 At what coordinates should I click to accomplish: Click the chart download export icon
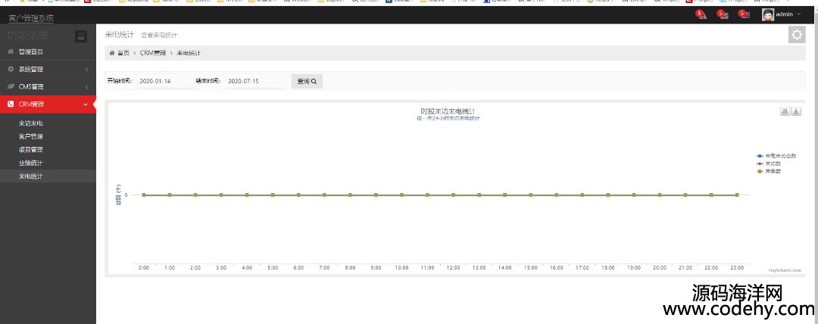pyautogui.click(x=796, y=112)
